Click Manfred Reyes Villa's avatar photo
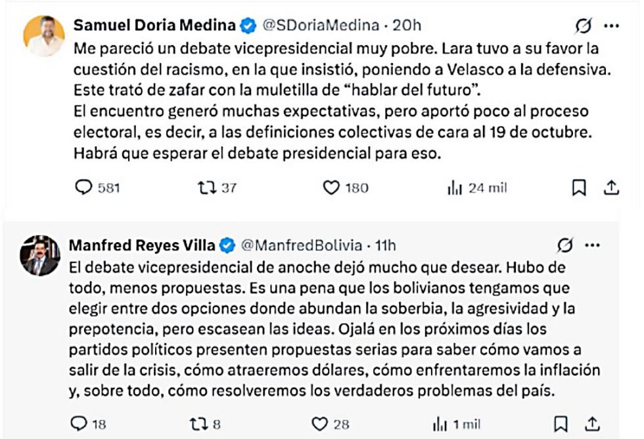The height and width of the screenshot is (439, 644). pos(39,255)
